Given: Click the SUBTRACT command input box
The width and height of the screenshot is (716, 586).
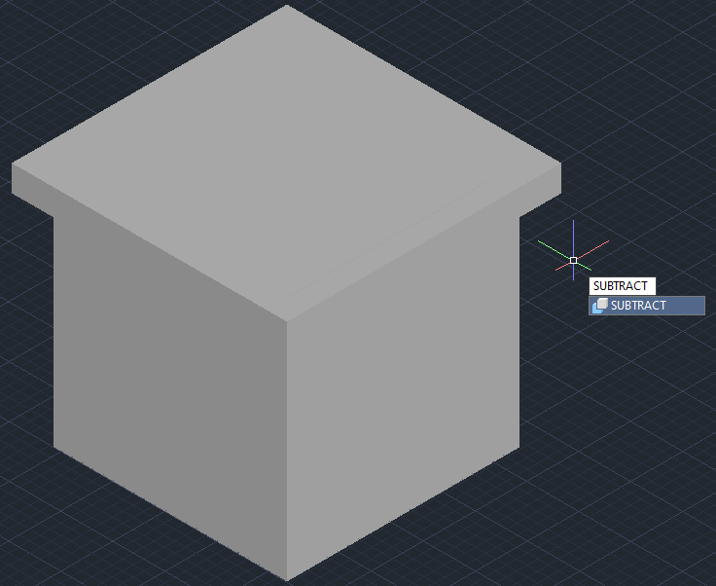Looking at the screenshot, I should pyautogui.click(x=622, y=286).
